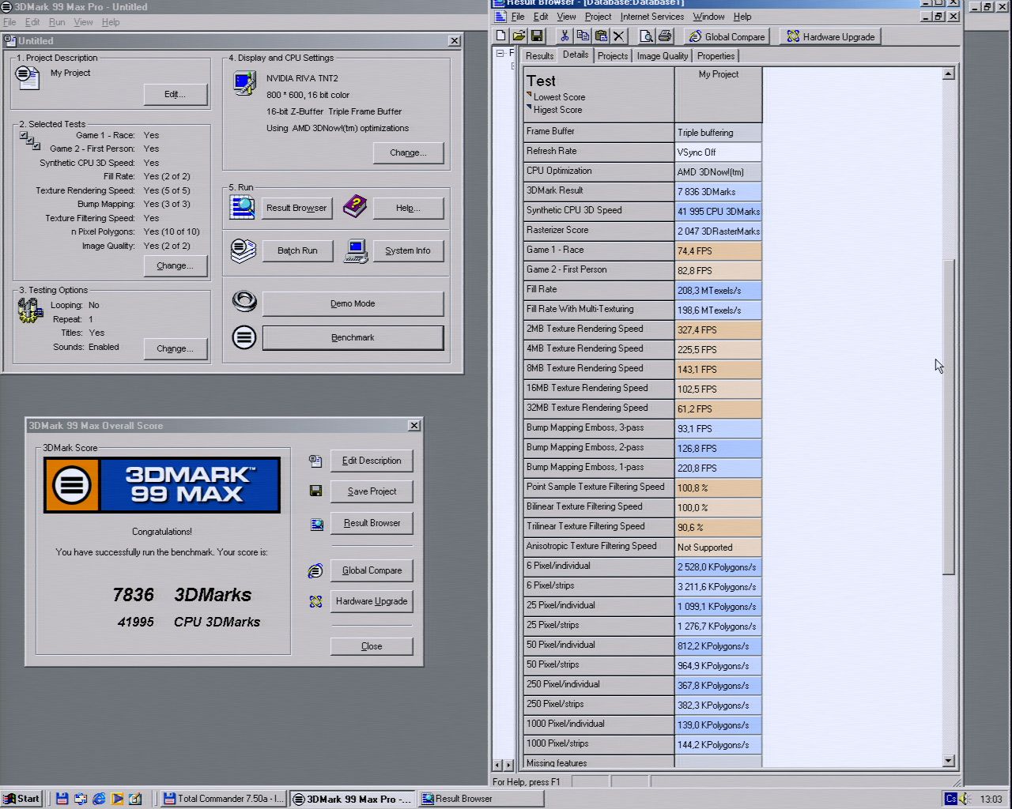Click the Benchmark round icon in main window

coord(244,337)
